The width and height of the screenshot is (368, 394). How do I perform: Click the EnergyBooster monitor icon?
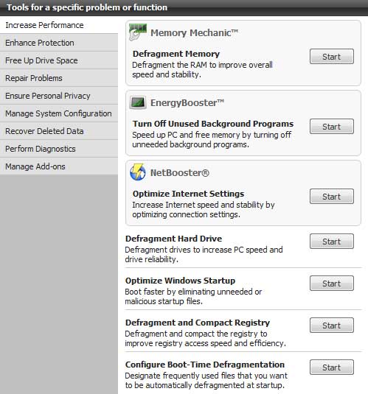(x=138, y=102)
